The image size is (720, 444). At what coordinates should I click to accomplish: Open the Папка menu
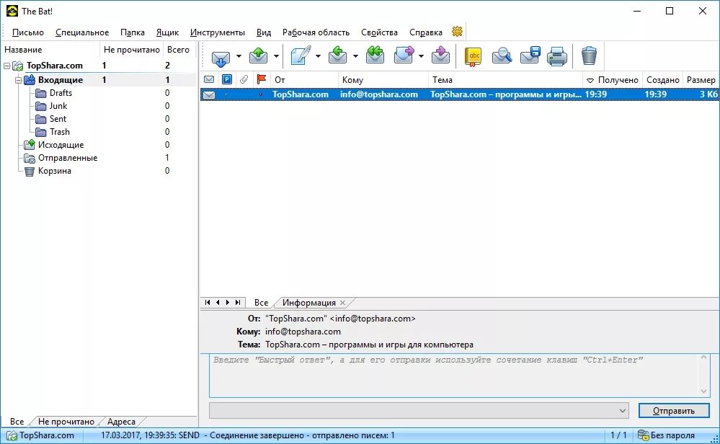(132, 32)
